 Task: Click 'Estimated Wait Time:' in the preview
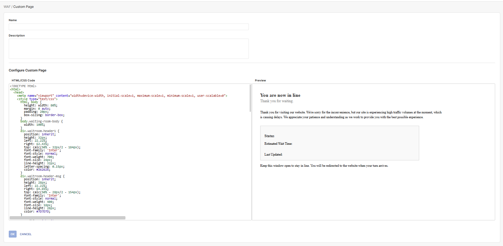pyautogui.click(x=278, y=144)
